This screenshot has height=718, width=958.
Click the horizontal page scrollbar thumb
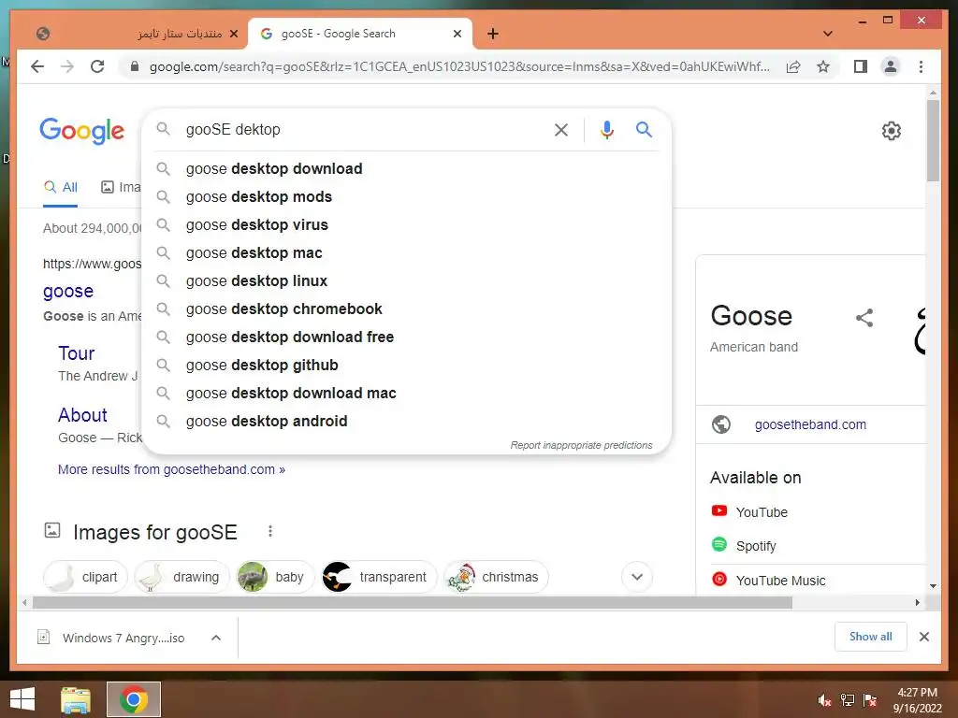[x=413, y=603]
